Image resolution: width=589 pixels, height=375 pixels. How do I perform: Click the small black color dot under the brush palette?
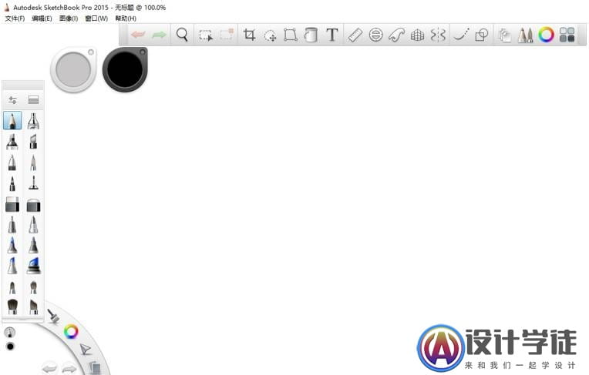point(10,347)
